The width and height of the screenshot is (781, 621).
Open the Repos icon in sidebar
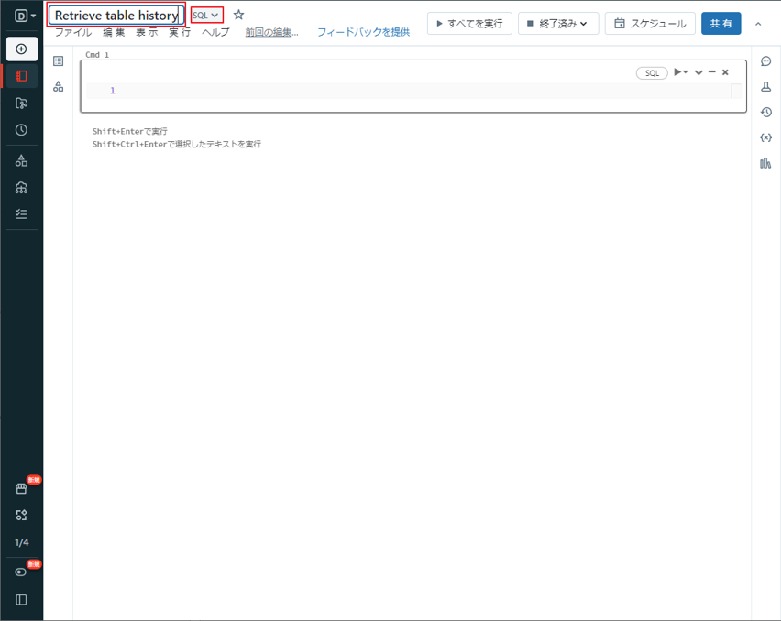coord(21,103)
